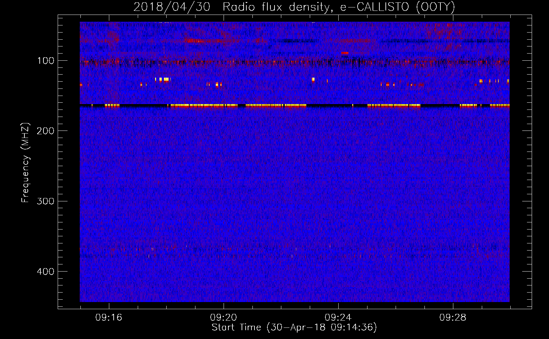Click the 'Frequency (MHZ)' y-axis label
Image resolution: width=549 pixels, height=339 pixels.
click(x=25, y=162)
